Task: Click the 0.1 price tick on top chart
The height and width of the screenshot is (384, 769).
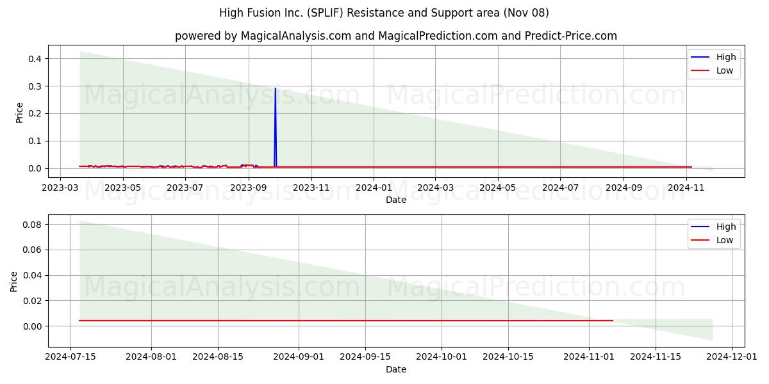Action: coord(35,141)
